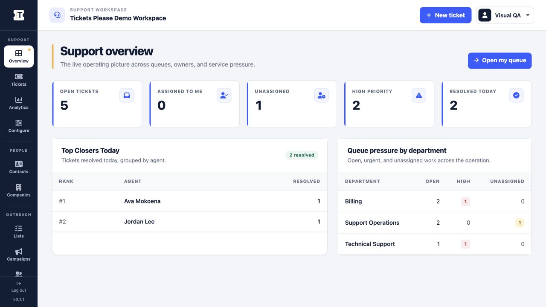This screenshot has height=307, width=546.
Task: Click the Technical Support department name
Action: [370, 244]
